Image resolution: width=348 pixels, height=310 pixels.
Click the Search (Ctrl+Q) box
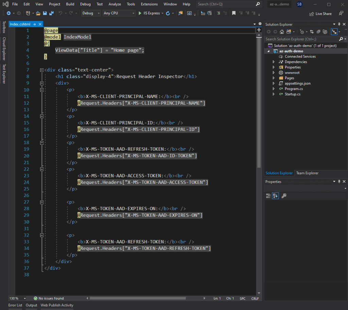click(229, 4)
